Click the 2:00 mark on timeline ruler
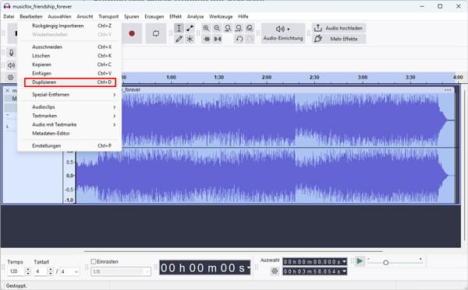Viewport: 468px width, 290px height. pyautogui.click(x=267, y=77)
